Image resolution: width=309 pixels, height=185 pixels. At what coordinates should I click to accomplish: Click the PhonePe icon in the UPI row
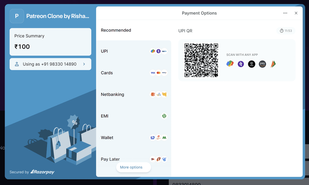(159, 51)
